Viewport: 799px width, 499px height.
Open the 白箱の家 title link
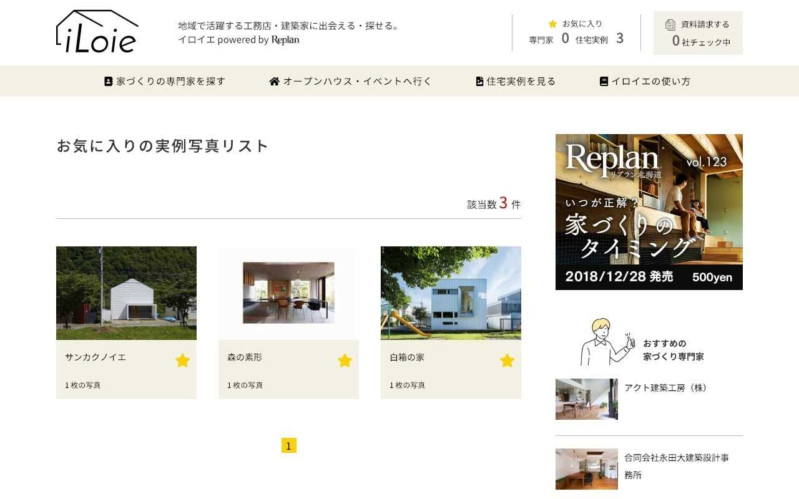pyautogui.click(x=407, y=357)
